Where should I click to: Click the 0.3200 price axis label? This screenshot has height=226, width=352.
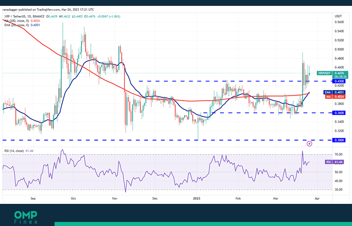(x=339, y=131)
